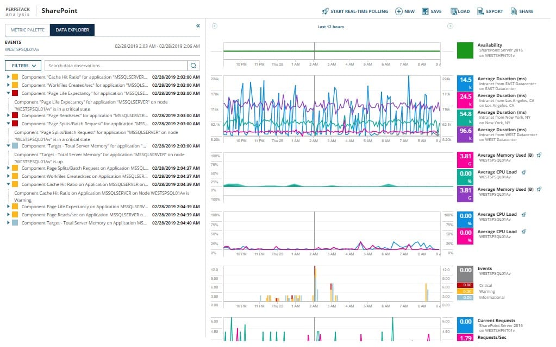Image resolution: width=556 pixels, height=347 pixels.
Task: Click rocket icon beside teal Average CPU Load
Action: [524, 172]
